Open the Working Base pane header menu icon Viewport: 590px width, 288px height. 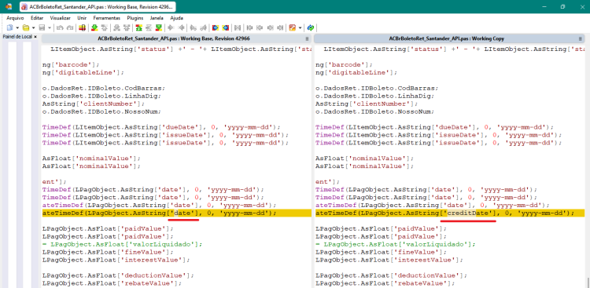(307, 38)
